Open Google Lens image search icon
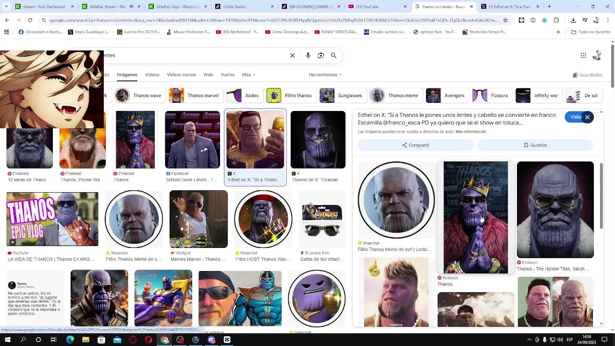This screenshot has height=346, width=615. 321,55
